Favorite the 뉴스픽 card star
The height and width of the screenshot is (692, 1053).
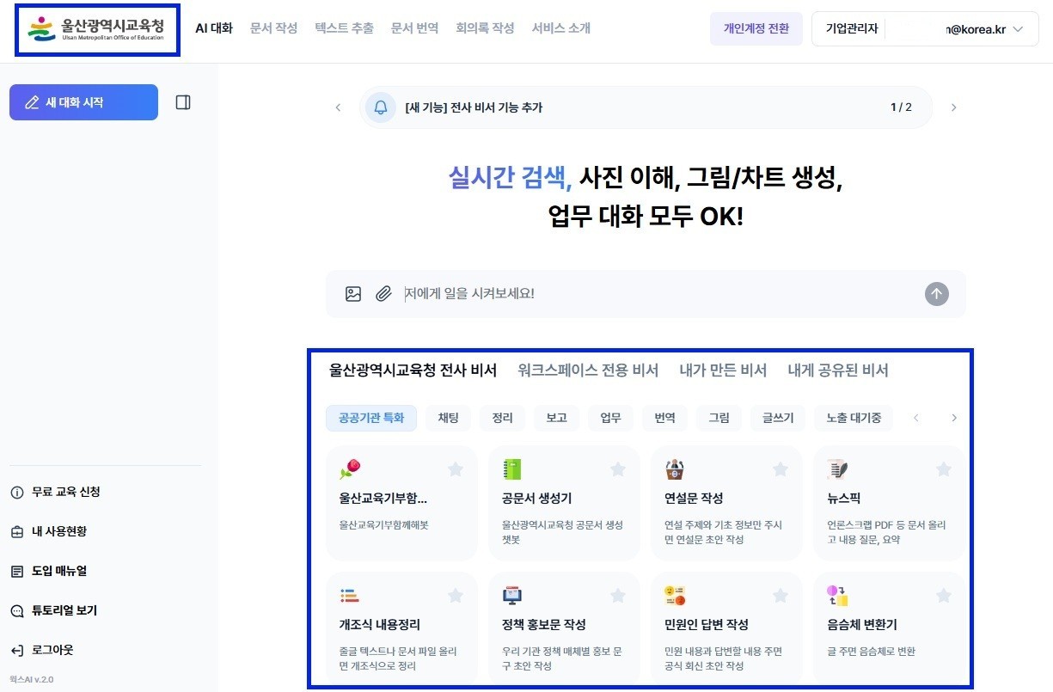(x=944, y=469)
